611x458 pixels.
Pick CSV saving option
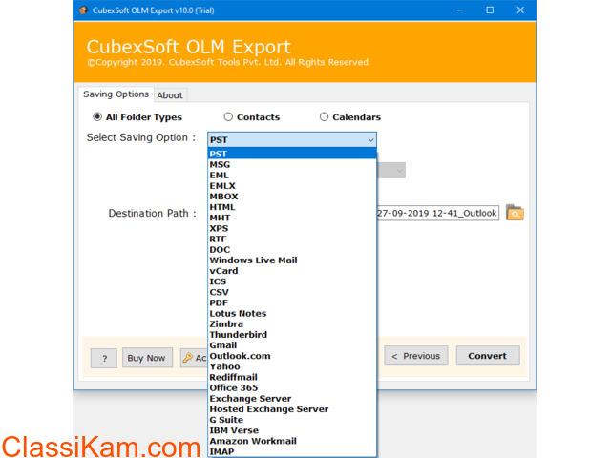(292, 292)
